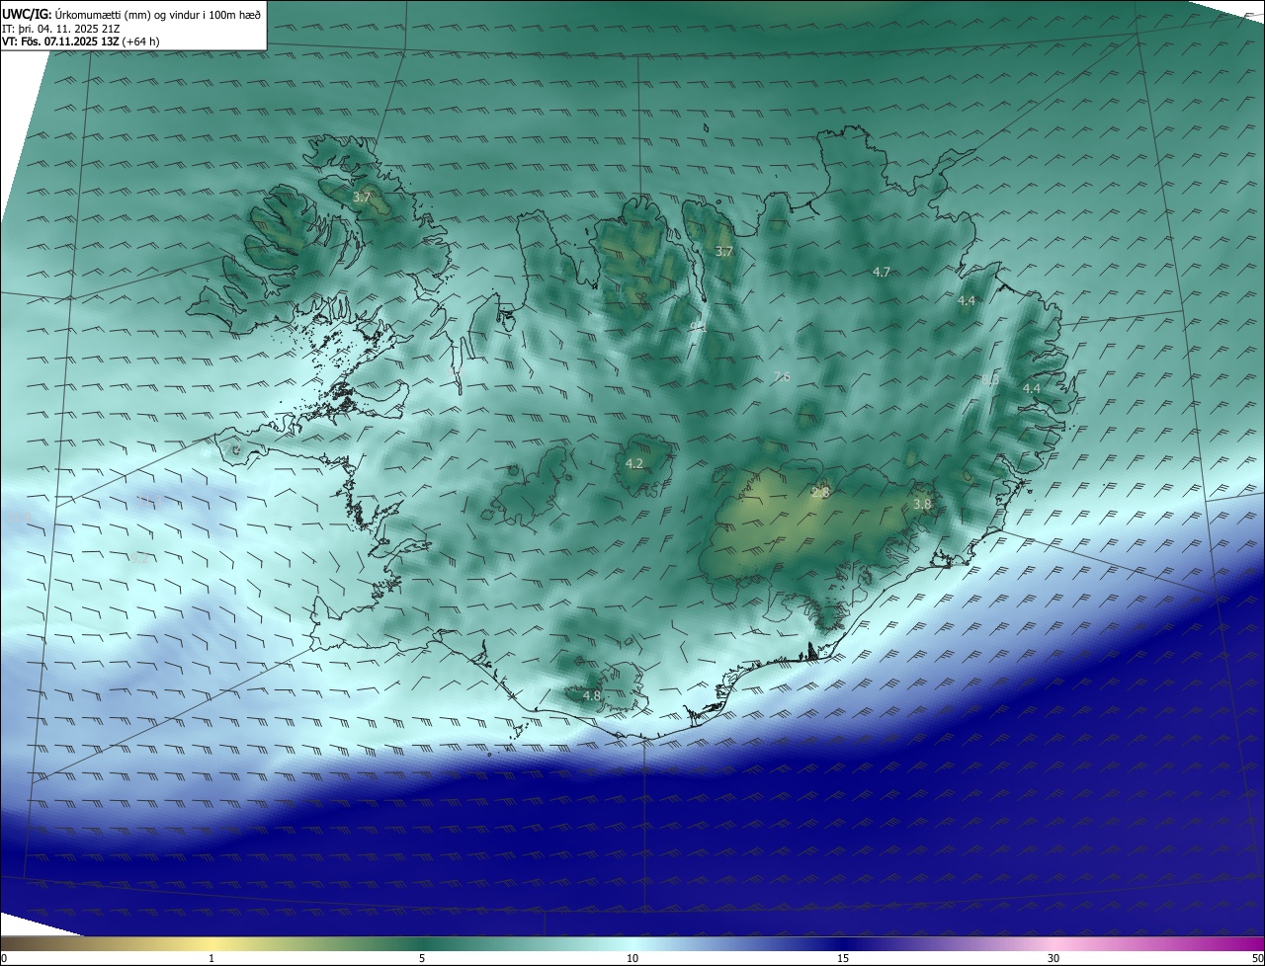
Task: Select the '2.8' value label on the map
Action: coord(820,492)
